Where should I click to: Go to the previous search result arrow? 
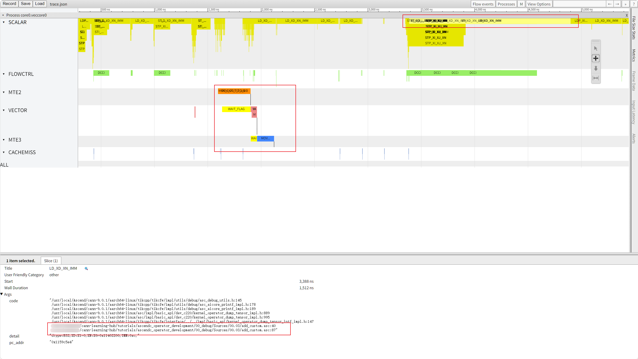(610, 4)
